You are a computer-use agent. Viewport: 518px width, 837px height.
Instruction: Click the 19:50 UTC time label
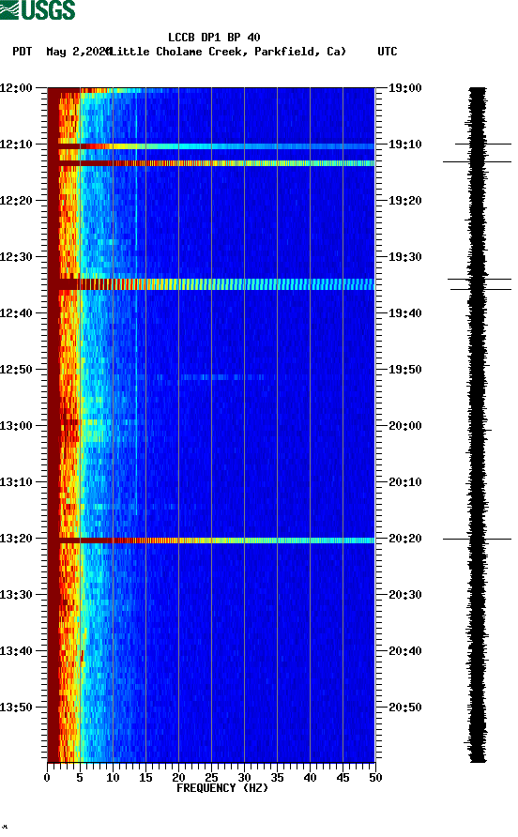[404, 370]
